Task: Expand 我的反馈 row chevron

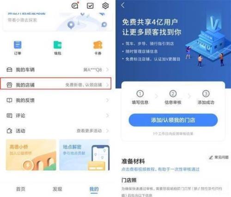Action: tap(108, 100)
